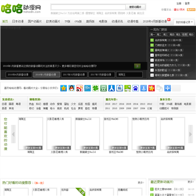
Task: Open the 我的观看记录 dropdown
Action: click(184, 22)
